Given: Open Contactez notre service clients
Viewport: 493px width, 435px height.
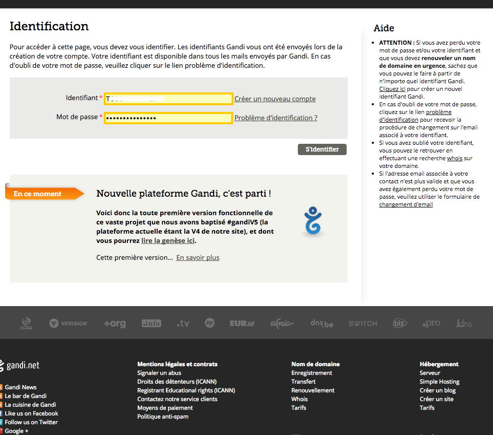Looking at the screenshot, I should tap(177, 399).
